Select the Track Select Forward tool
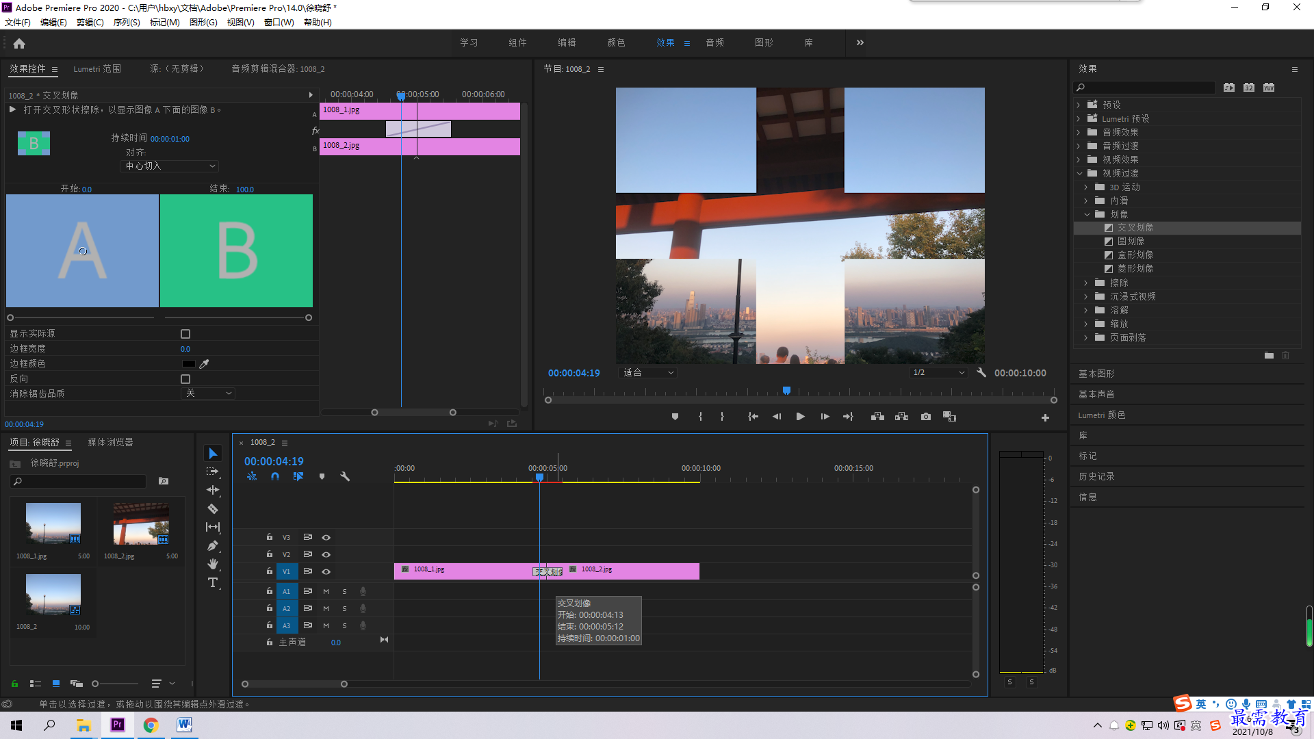The height and width of the screenshot is (739, 1314). (x=213, y=471)
